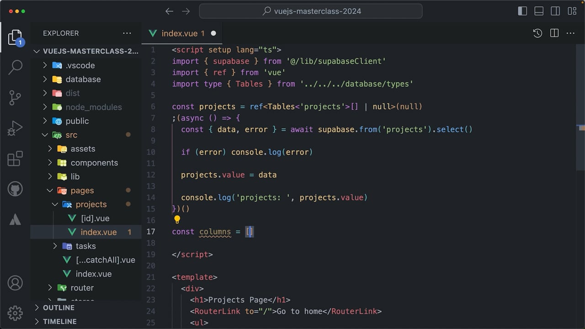
Task: Open the customize layout icon
Action: coord(572,11)
